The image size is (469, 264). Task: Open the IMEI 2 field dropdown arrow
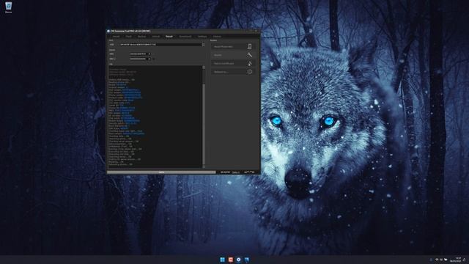(x=149, y=59)
